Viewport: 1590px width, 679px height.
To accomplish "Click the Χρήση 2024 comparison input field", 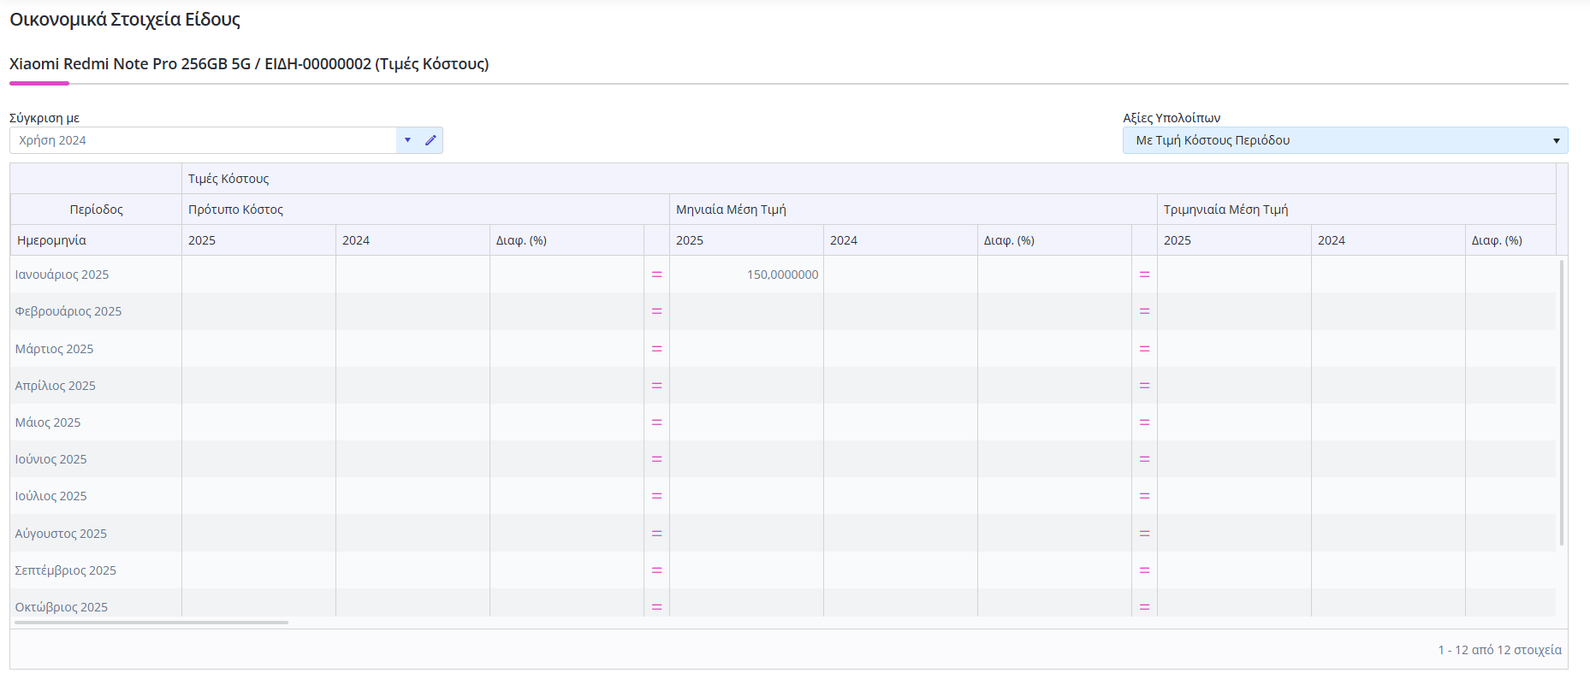I will click(203, 140).
